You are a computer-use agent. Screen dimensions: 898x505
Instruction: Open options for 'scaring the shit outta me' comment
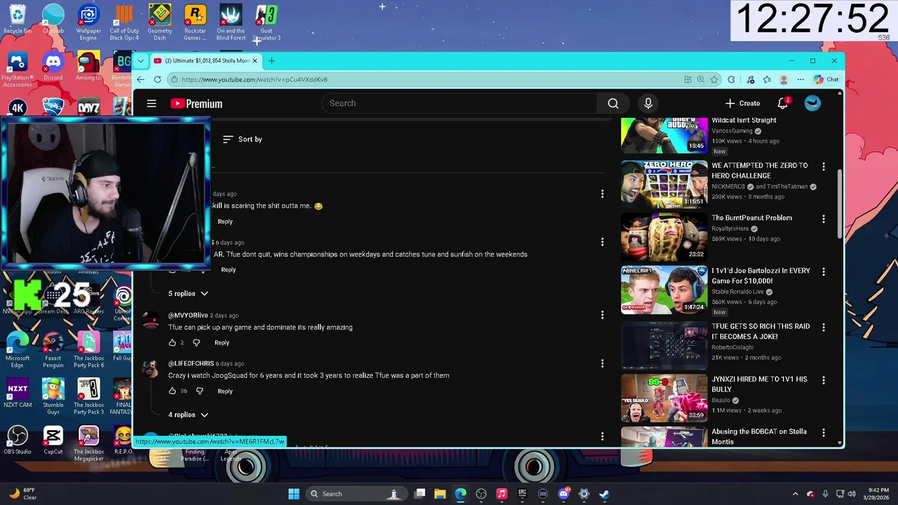pyautogui.click(x=602, y=194)
